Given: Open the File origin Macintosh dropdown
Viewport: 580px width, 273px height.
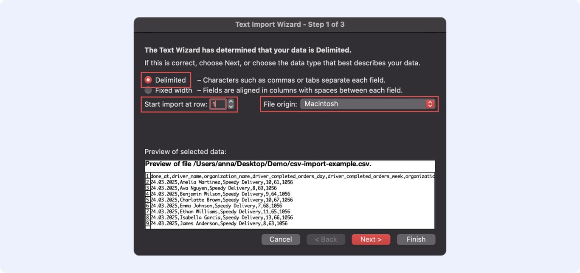Looking at the screenshot, I should 368,104.
